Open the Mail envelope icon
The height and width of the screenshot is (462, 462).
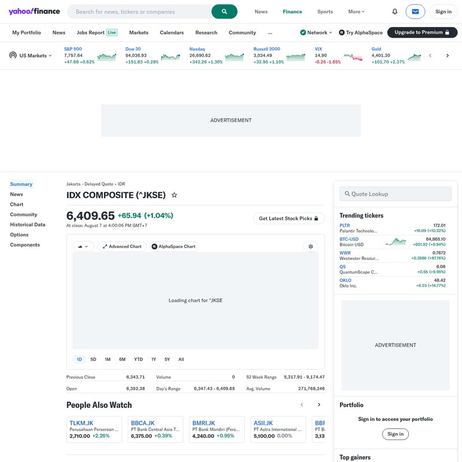pos(415,12)
